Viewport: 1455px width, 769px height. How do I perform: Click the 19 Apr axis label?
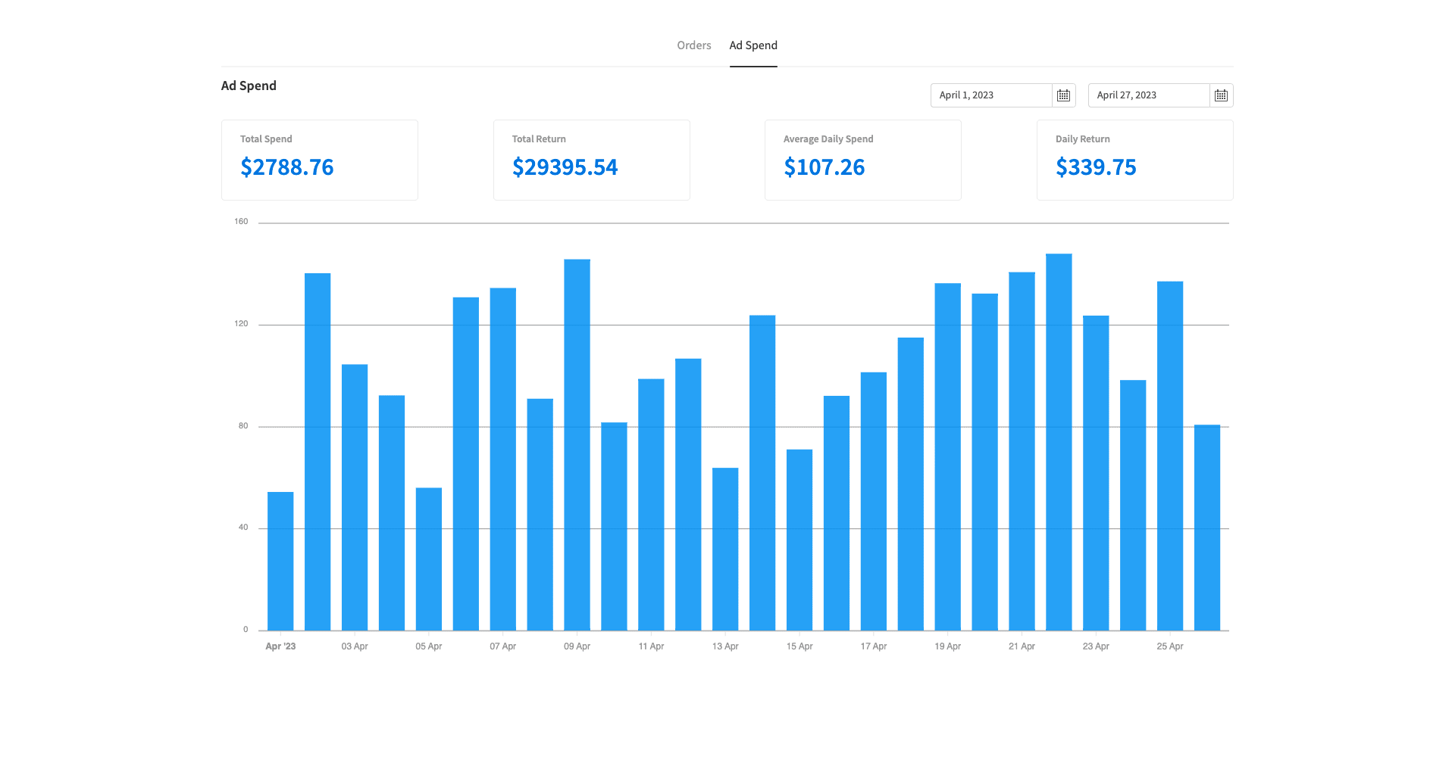pos(948,646)
